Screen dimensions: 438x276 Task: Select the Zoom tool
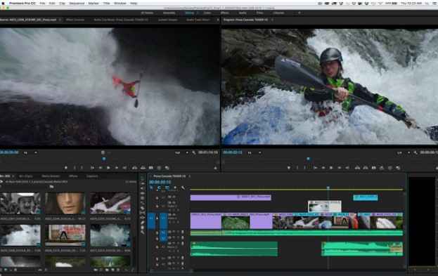143,232
